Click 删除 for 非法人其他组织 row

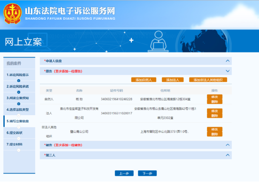coord(215,134)
